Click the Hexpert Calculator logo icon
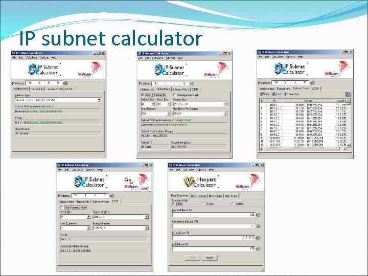The height and width of the screenshot is (276, 368). (x=189, y=182)
